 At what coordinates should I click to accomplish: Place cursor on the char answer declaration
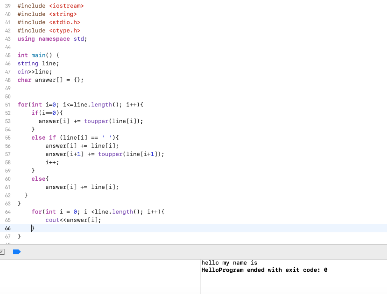point(50,80)
